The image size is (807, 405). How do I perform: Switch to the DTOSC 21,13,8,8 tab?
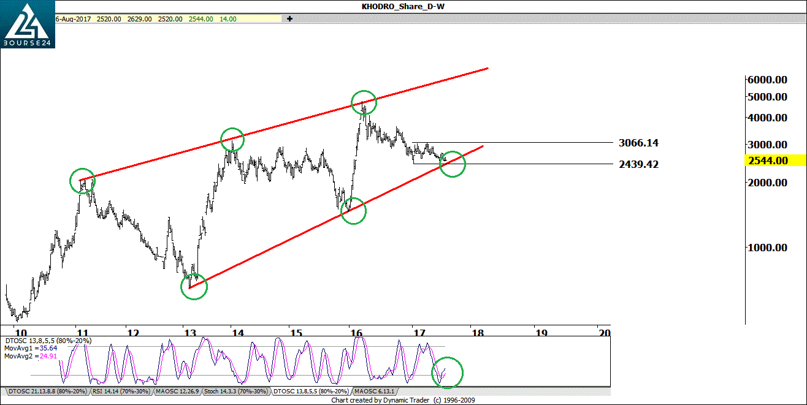click(x=47, y=391)
